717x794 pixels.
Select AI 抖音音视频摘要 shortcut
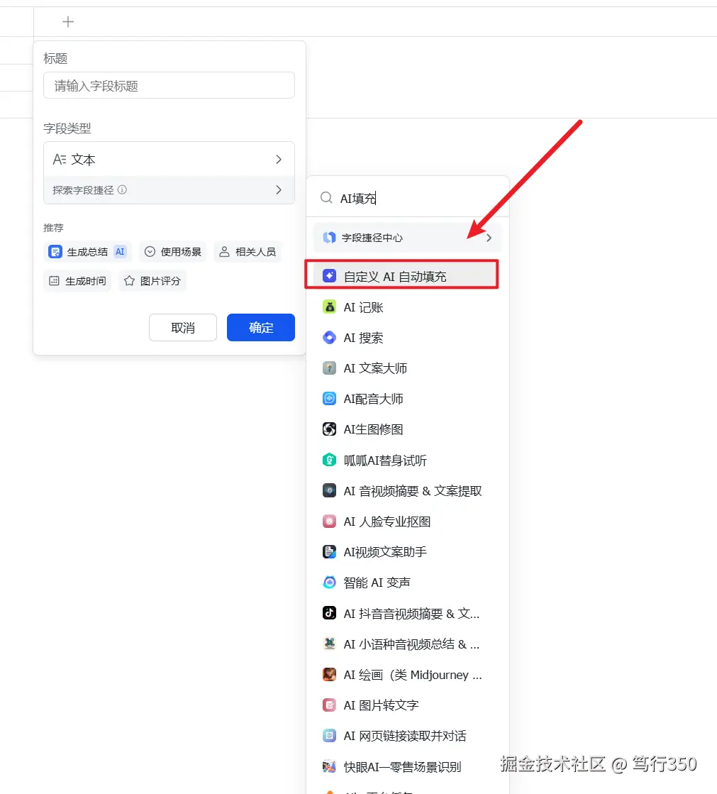pos(407,613)
